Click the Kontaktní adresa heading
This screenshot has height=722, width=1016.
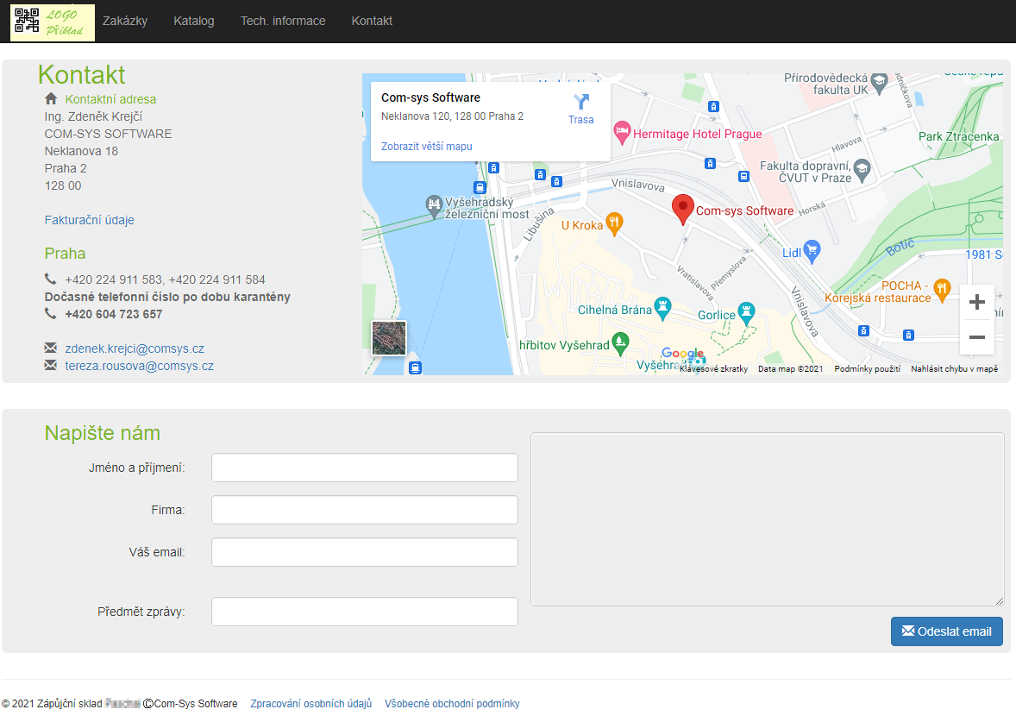[110, 99]
